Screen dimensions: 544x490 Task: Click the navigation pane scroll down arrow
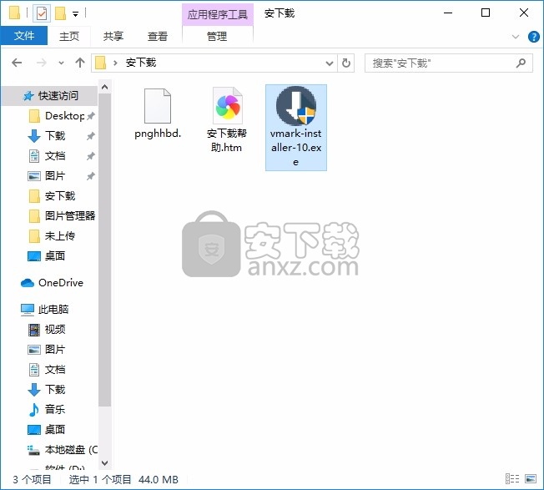point(105,463)
